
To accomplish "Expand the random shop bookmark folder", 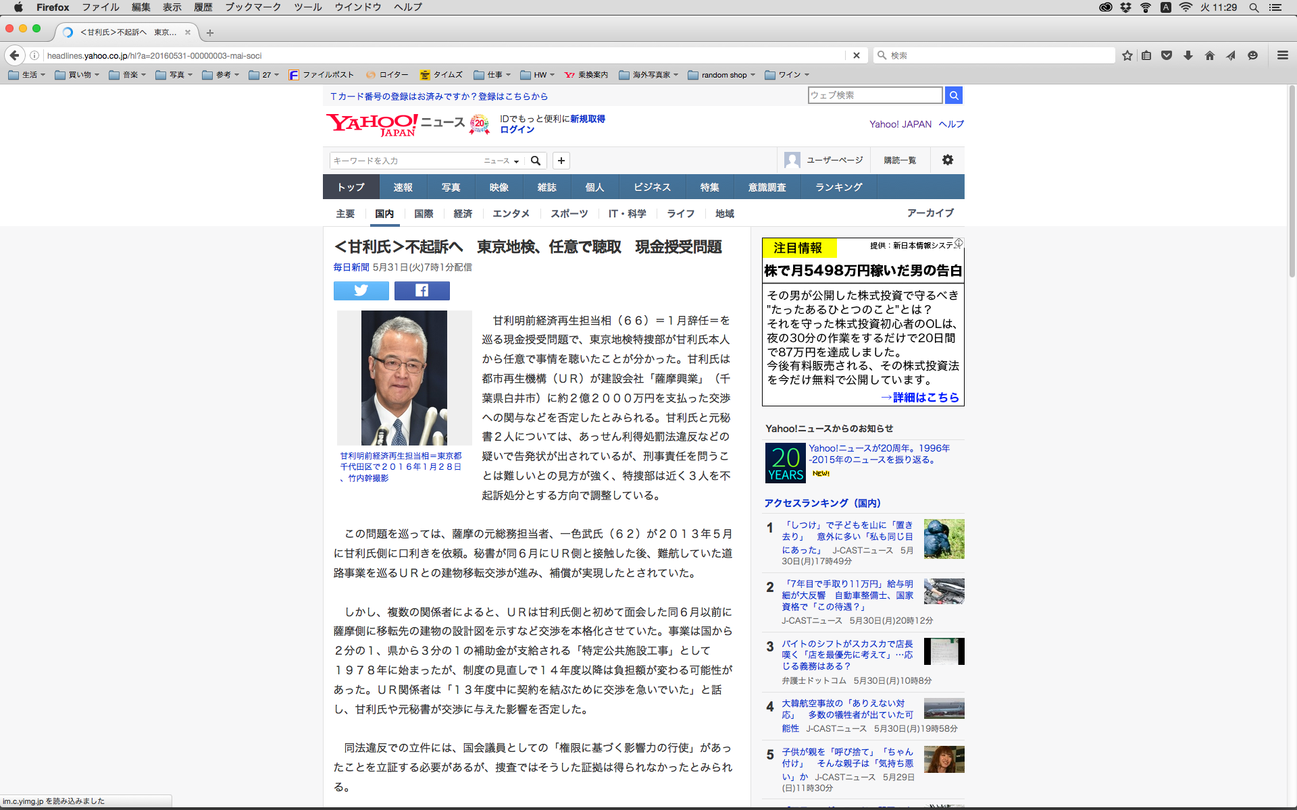I will pos(721,75).
